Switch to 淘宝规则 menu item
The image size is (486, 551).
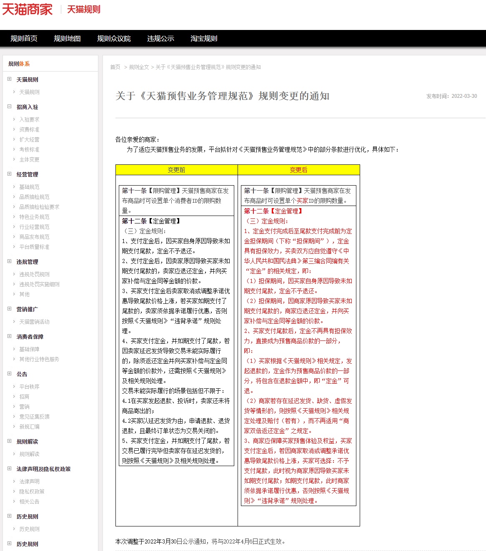(204, 38)
